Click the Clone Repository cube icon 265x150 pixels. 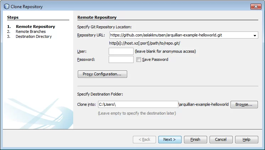(x=6, y=7)
